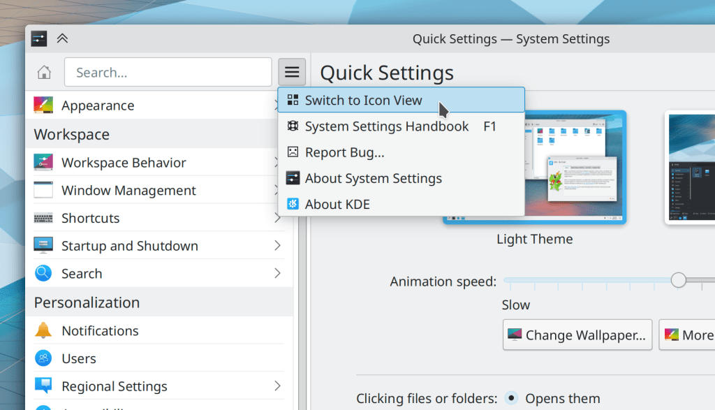The image size is (715, 410).
Task: Click the Animation speed slider handle
Action: click(678, 280)
